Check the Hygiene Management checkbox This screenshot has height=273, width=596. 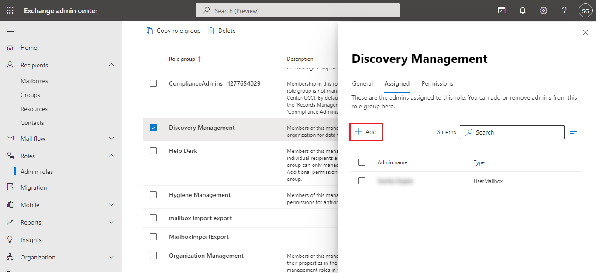(x=153, y=195)
